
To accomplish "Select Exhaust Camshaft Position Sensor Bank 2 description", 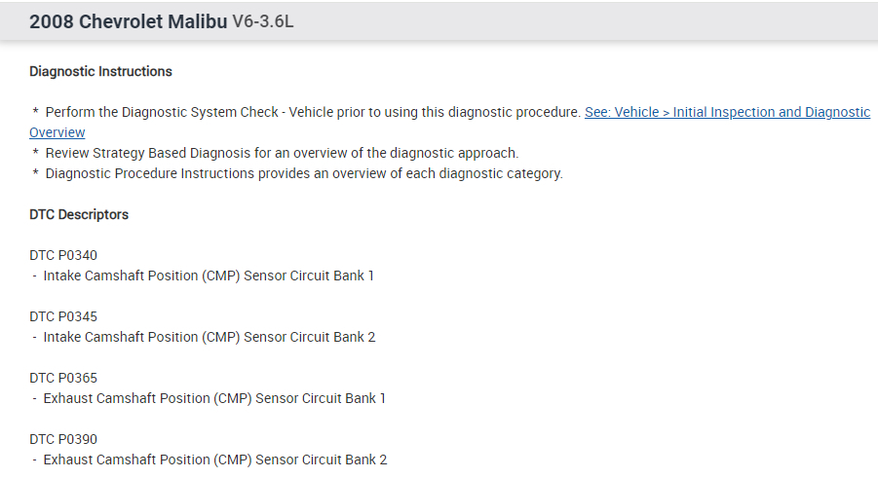I will pos(214,460).
